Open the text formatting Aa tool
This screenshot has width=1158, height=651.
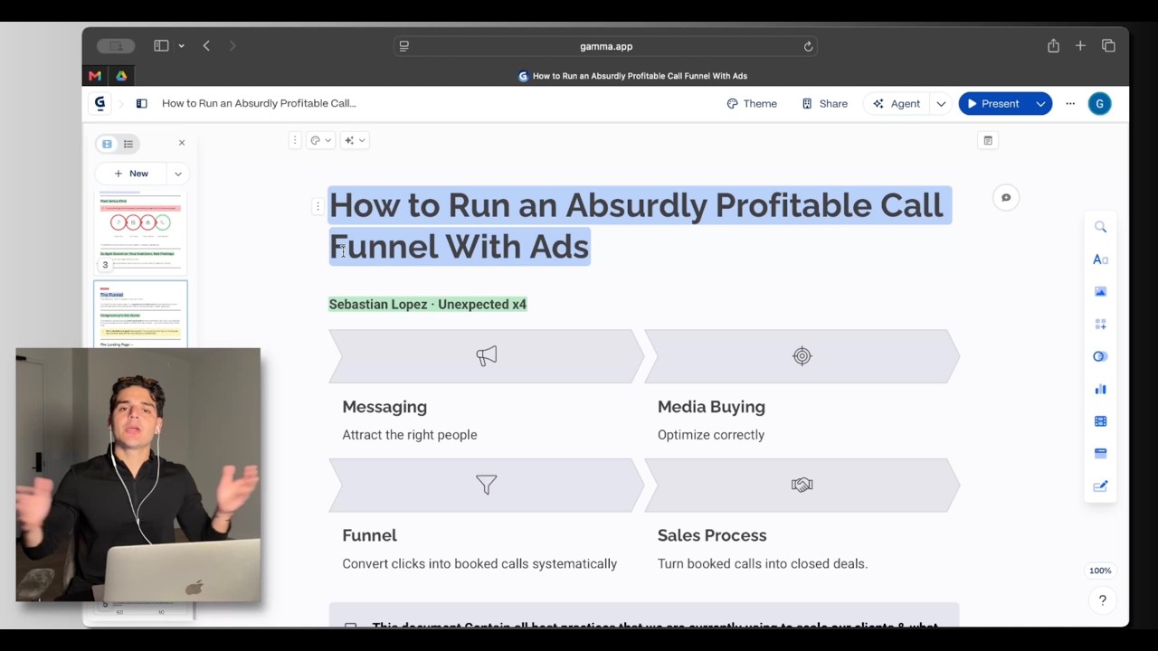[1100, 259]
